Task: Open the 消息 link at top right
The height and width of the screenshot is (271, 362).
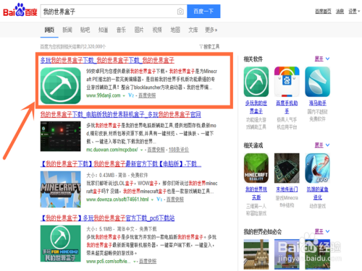Action: [340, 11]
